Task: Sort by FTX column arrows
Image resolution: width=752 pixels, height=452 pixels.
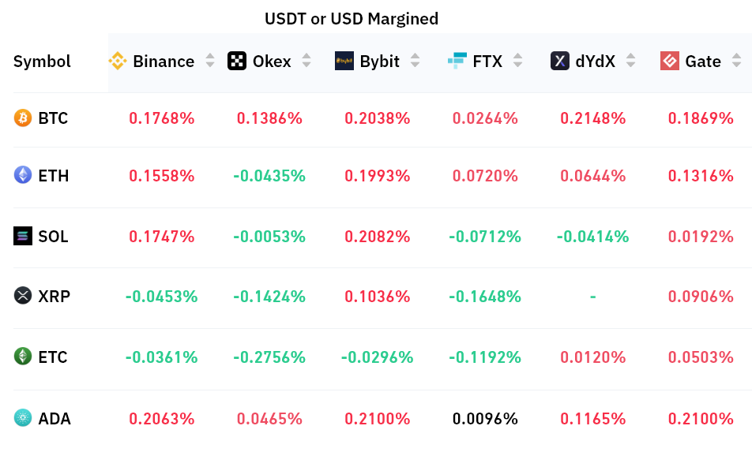Action: [517, 61]
